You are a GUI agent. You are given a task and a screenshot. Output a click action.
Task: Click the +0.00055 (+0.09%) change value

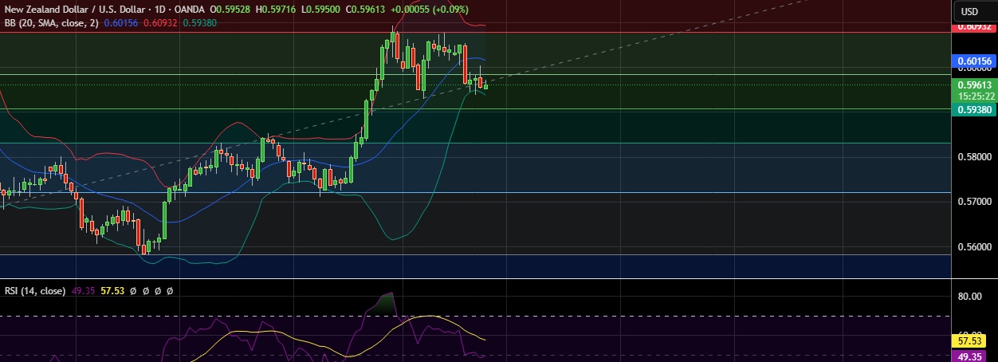430,9
